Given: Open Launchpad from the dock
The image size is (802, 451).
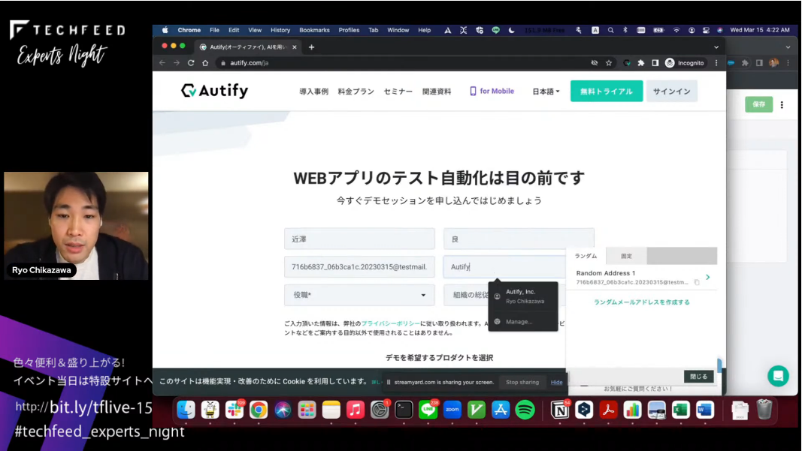Looking at the screenshot, I should [307, 410].
